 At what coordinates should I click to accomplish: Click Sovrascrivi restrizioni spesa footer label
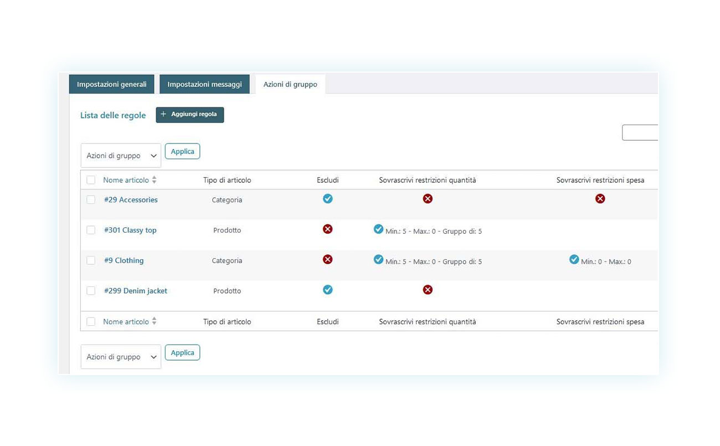coord(600,321)
